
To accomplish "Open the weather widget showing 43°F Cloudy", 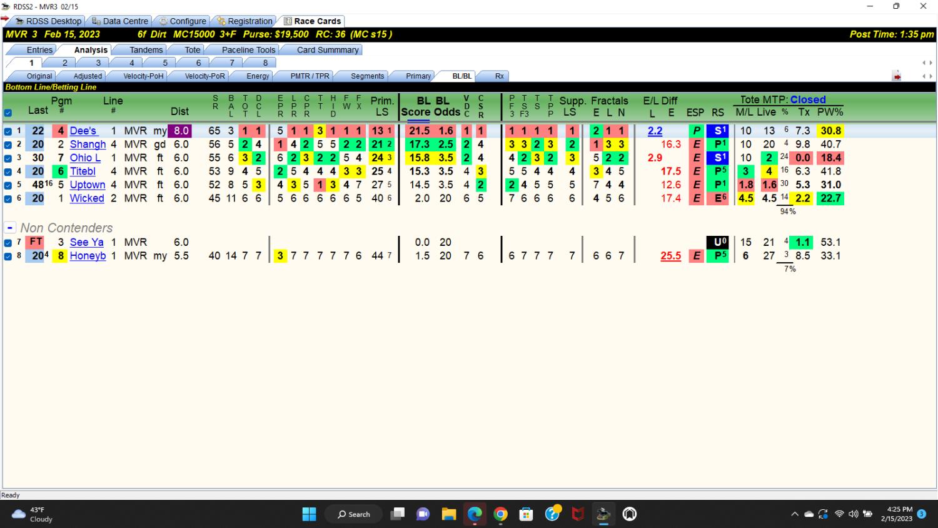I will [x=33, y=514].
